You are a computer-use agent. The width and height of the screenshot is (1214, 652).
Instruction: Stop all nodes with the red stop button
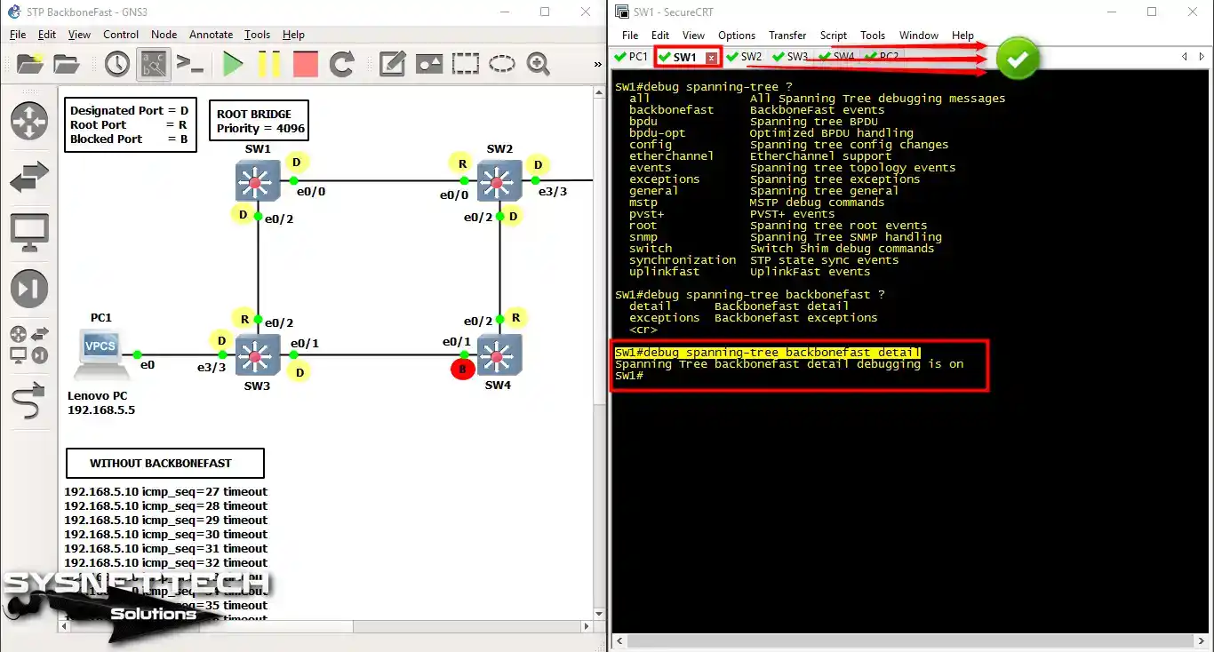coord(306,64)
